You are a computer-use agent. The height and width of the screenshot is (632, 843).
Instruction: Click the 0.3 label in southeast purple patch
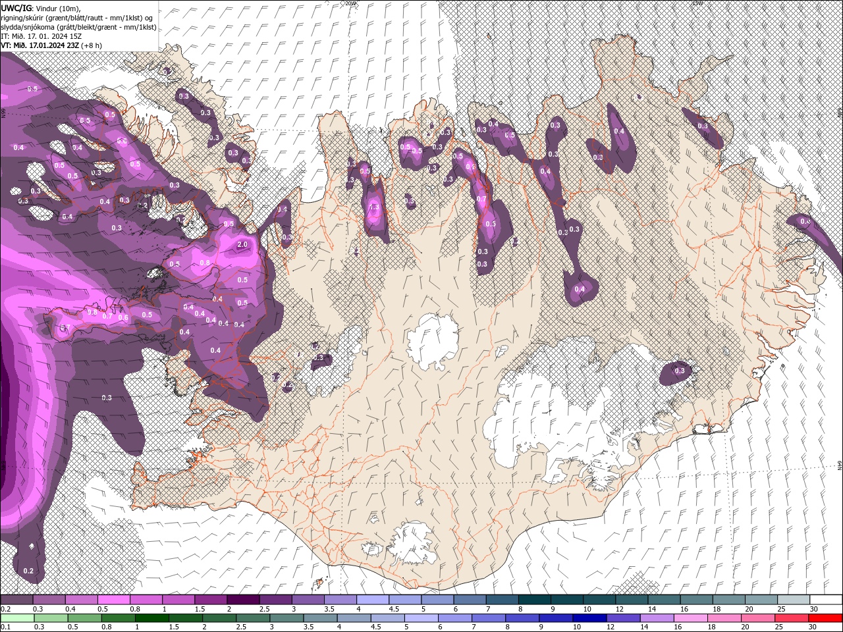click(680, 371)
